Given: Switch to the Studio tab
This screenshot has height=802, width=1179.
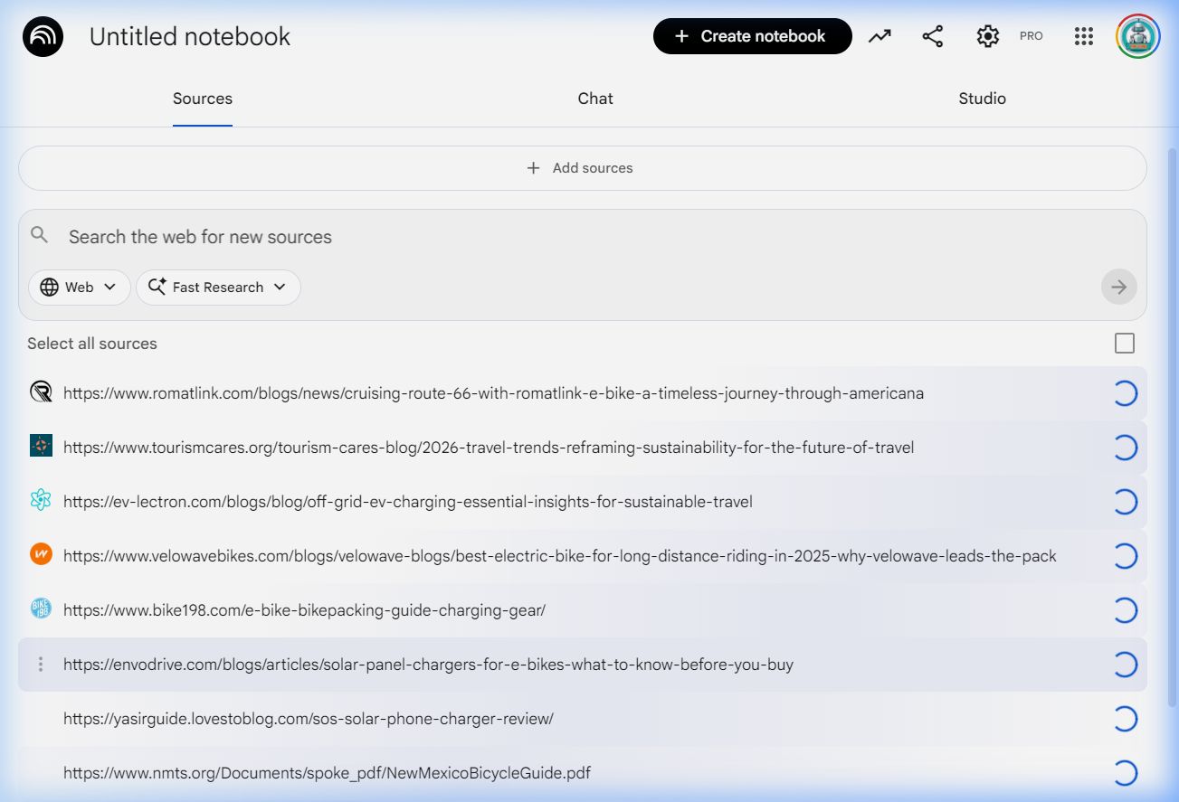Looking at the screenshot, I should [x=982, y=99].
